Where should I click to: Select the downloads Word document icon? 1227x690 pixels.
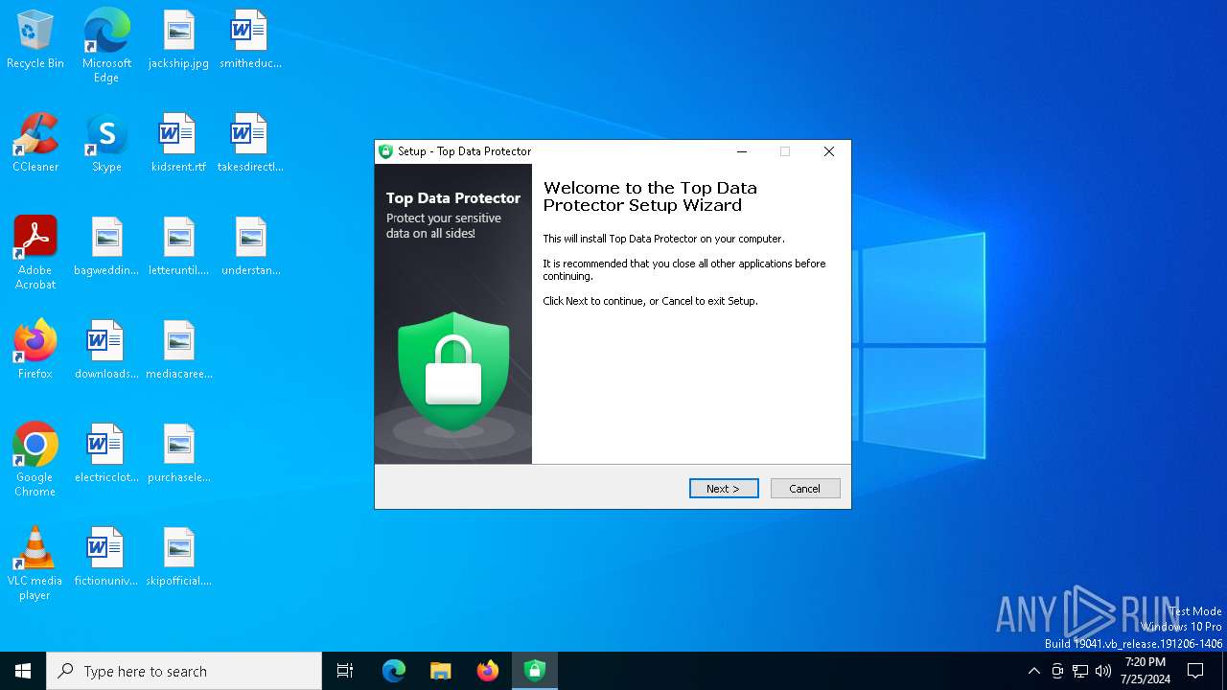pos(106,351)
